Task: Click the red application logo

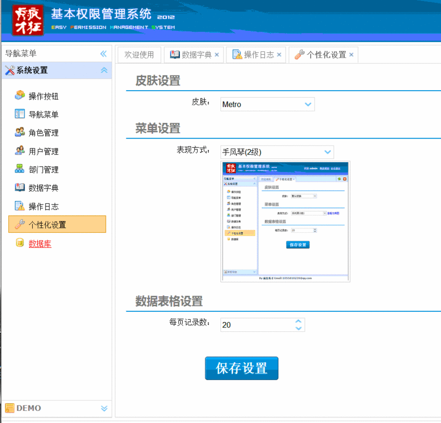Action: point(28,20)
